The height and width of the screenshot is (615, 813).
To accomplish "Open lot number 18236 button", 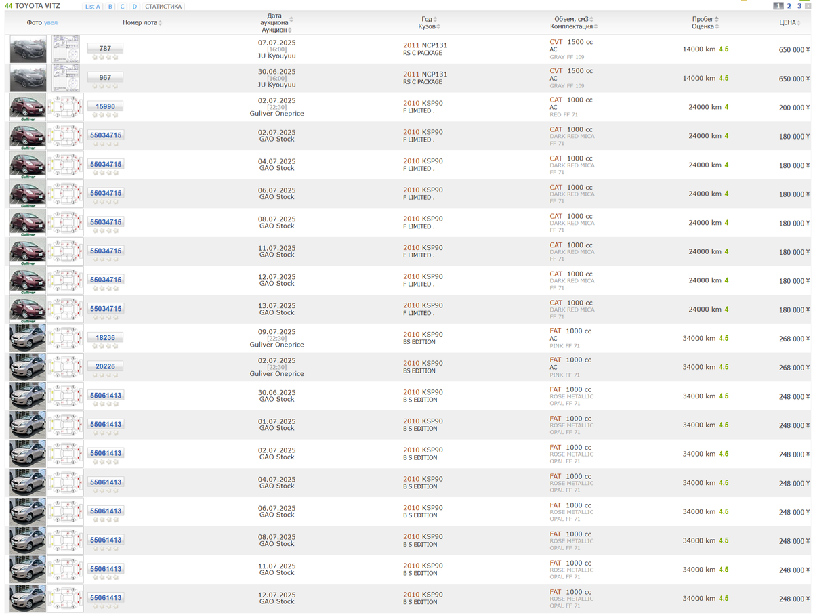I will click(x=105, y=338).
